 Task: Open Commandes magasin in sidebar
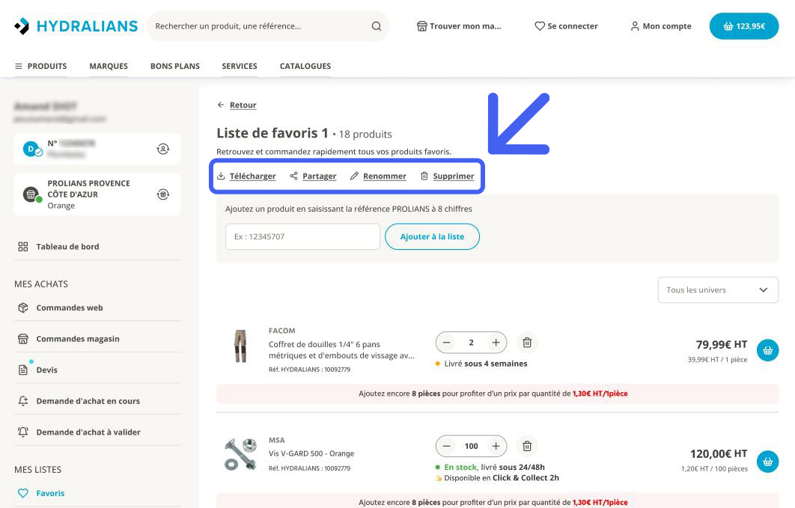(97, 339)
